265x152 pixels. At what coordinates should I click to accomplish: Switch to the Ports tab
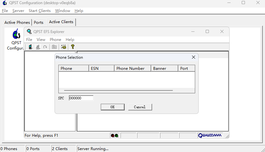(39, 23)
